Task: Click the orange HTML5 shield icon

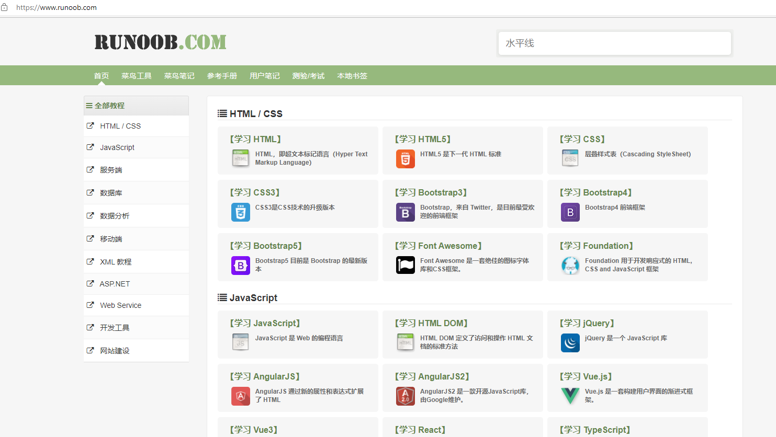Action: pyautogui.click(x=406, y=158)
